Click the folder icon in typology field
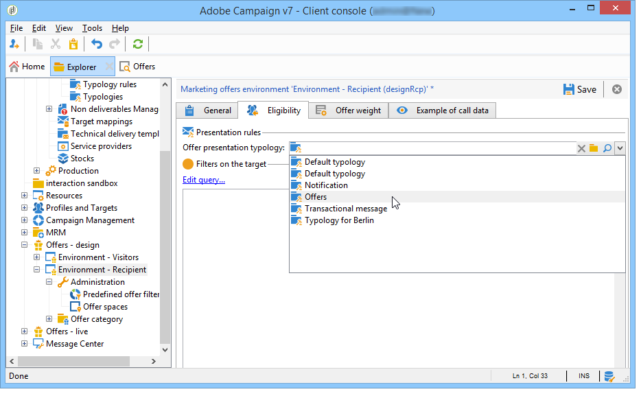The height and width of the screenshot is (396, 641). pyautogui.click(x=594, y=148)
